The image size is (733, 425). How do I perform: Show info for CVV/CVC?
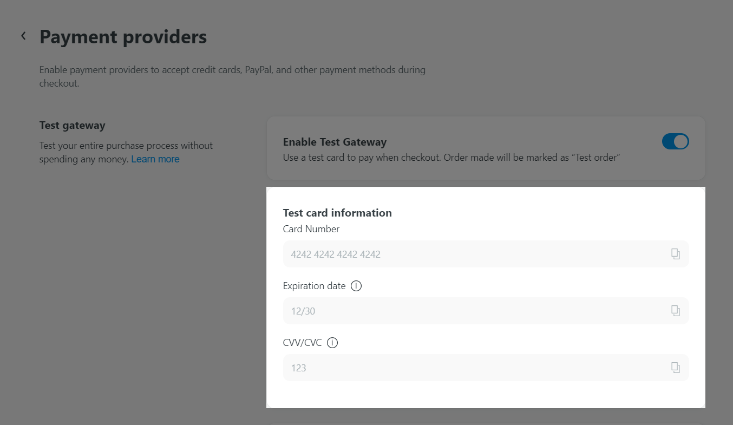pos(332,343)
